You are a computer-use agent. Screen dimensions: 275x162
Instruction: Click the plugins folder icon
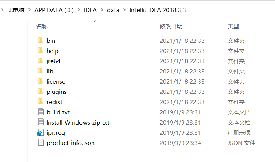point(40,92)
